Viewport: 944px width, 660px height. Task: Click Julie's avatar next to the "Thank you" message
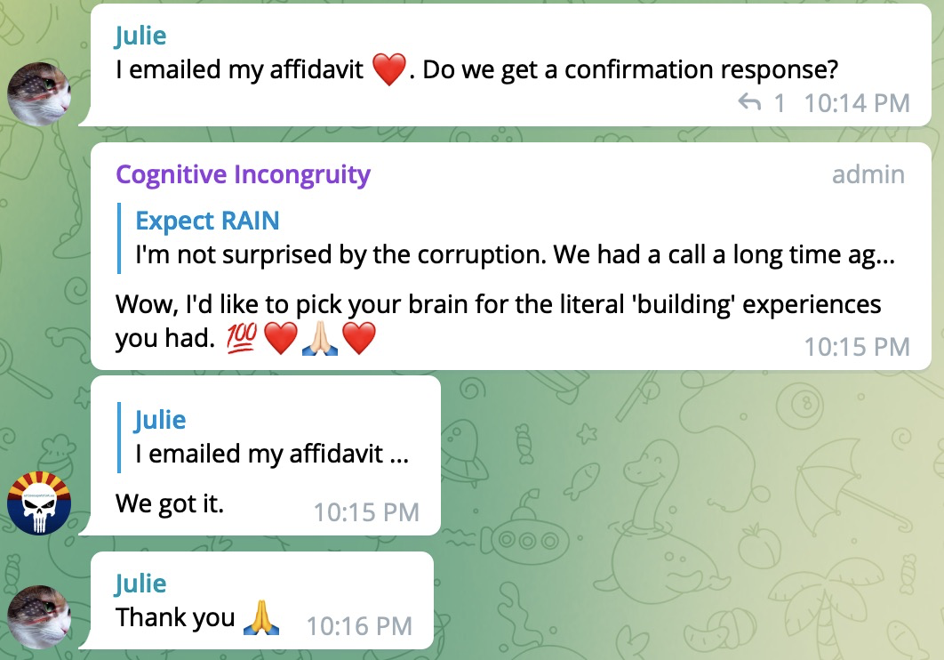pos(39,616)
